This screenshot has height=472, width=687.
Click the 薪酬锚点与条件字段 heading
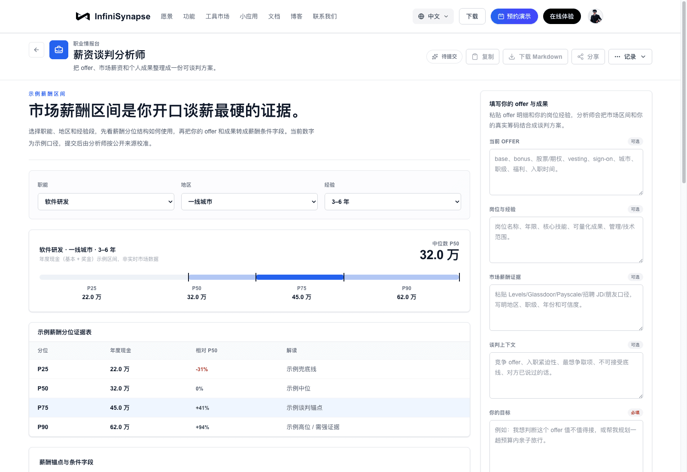[x=66, y=462]
